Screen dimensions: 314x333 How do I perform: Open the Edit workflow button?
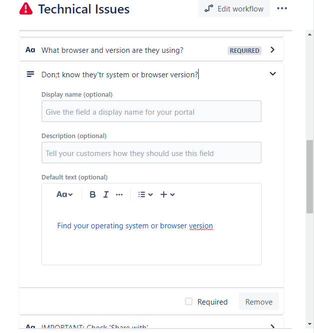tap(234, 8)
